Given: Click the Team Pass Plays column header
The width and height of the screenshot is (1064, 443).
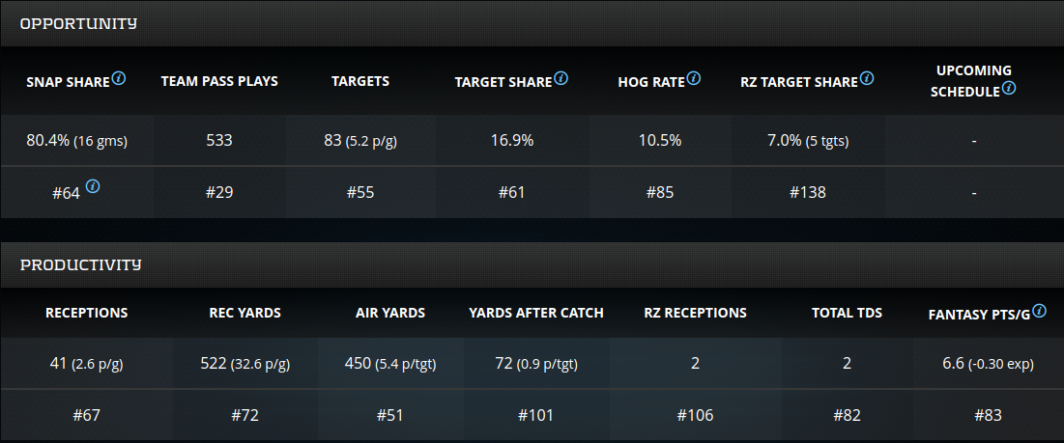Looking at the screenshot, I should 219,81.
